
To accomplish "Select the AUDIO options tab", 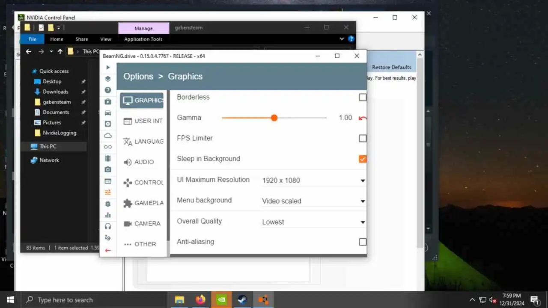I will coord(142,162).
